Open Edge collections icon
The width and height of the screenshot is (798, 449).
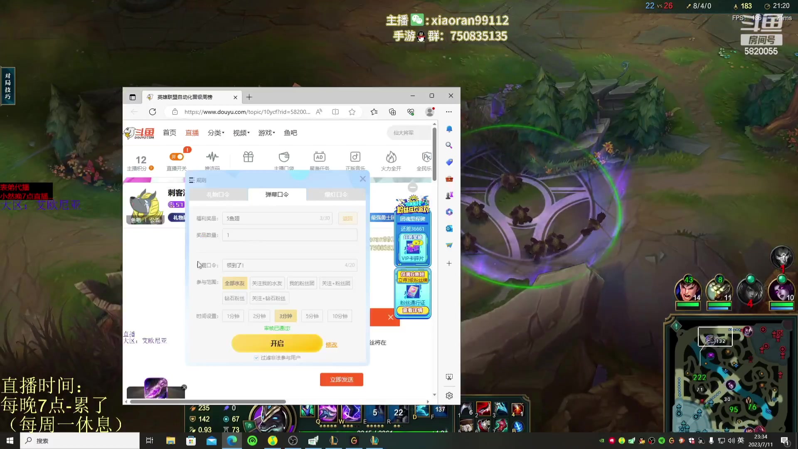tap(392, 112)
